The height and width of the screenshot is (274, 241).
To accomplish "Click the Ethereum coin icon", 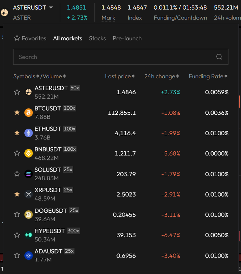I will point(29,133).
